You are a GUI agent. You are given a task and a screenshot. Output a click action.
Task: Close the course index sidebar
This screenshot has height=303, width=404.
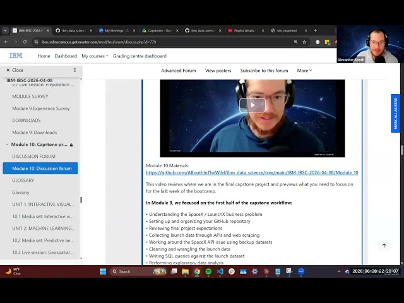click(15, 70)
